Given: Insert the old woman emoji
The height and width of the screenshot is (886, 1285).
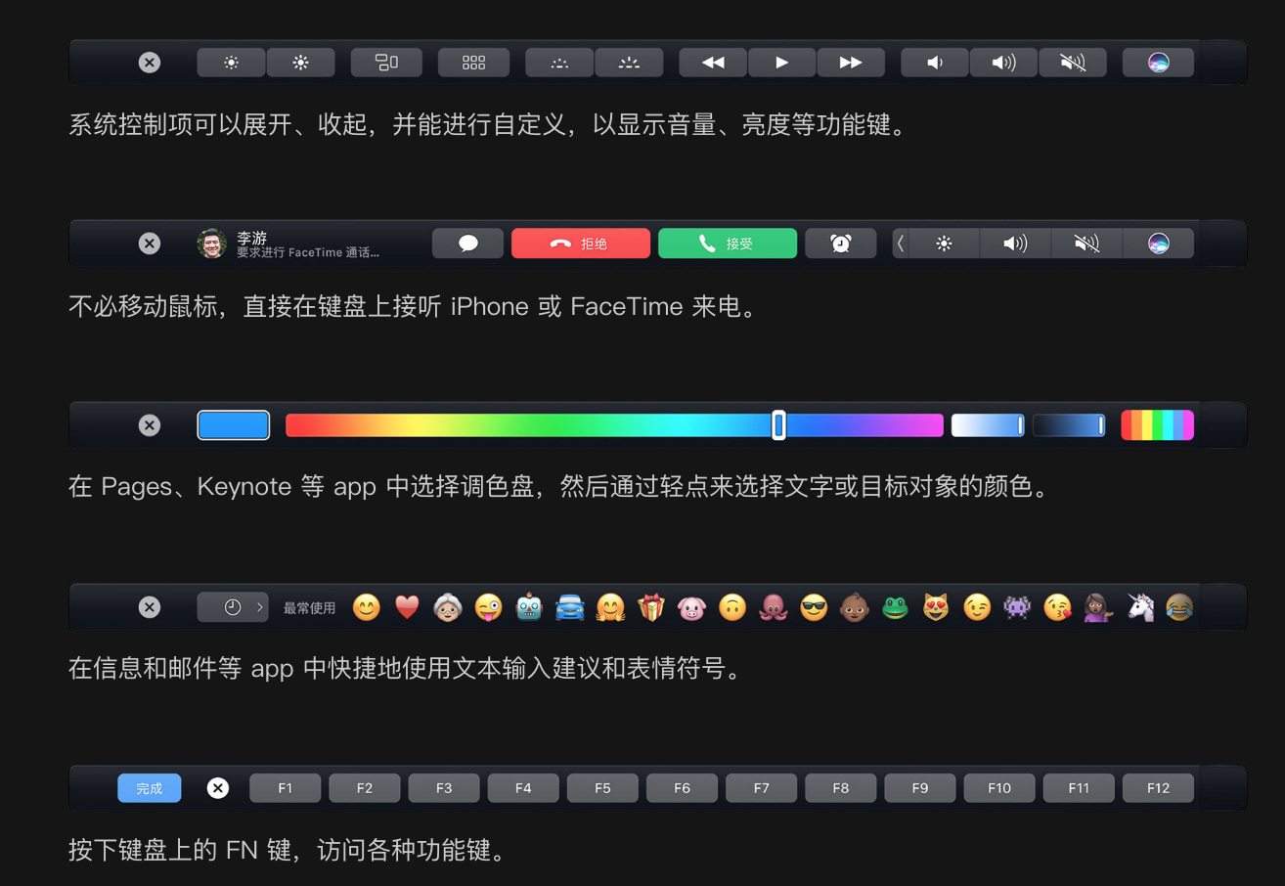Looking at the screenshot, I should [448, 607].
